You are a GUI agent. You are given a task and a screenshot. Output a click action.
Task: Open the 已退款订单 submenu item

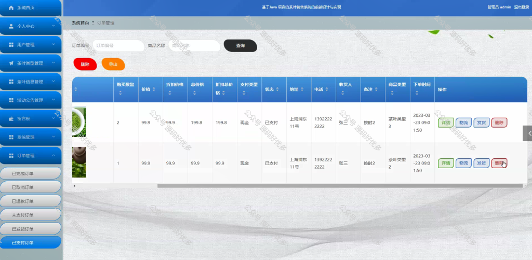(x=31, y=201)
